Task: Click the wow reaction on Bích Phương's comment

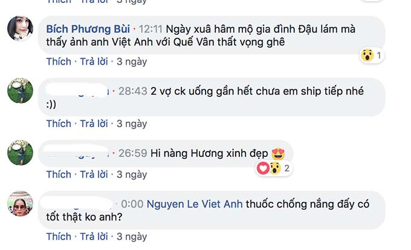Action: tap(367, 56)
